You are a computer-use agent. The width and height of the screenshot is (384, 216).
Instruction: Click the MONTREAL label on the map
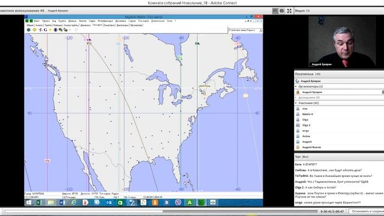(x=205, y=86)
